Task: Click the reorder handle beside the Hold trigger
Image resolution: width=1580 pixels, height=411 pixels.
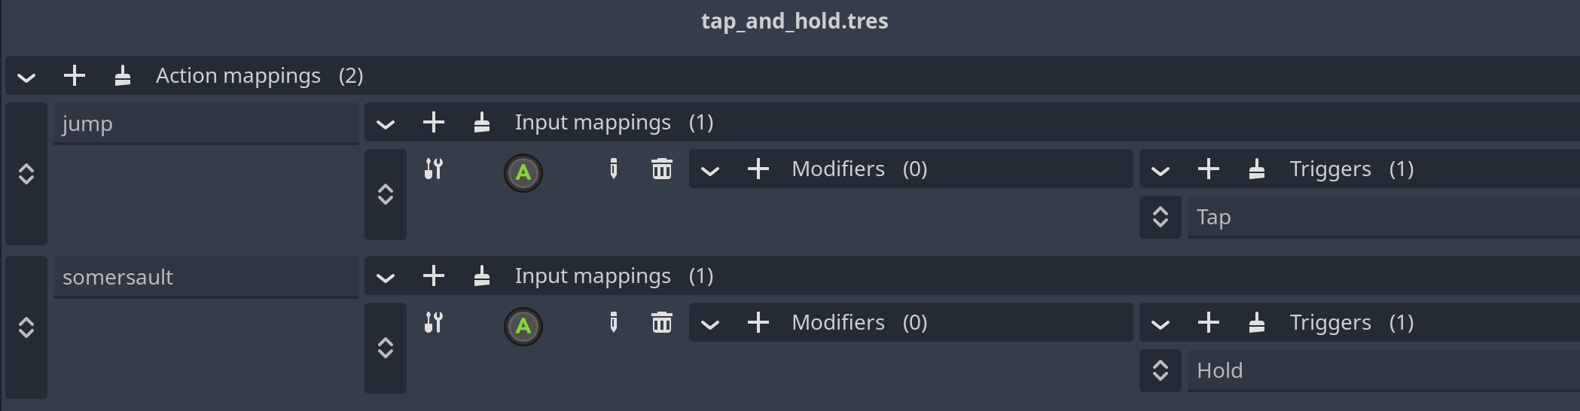Action: pyautogui.click(x=1161, y=370)
